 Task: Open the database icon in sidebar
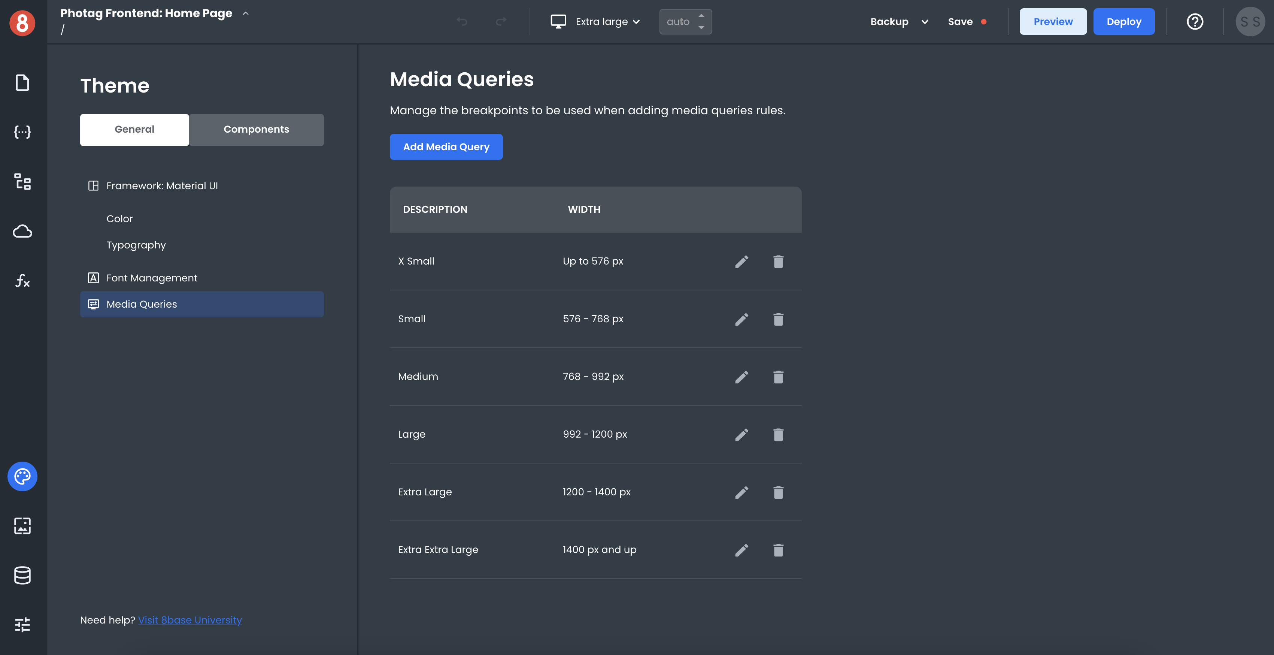click(x=22, y=575)
